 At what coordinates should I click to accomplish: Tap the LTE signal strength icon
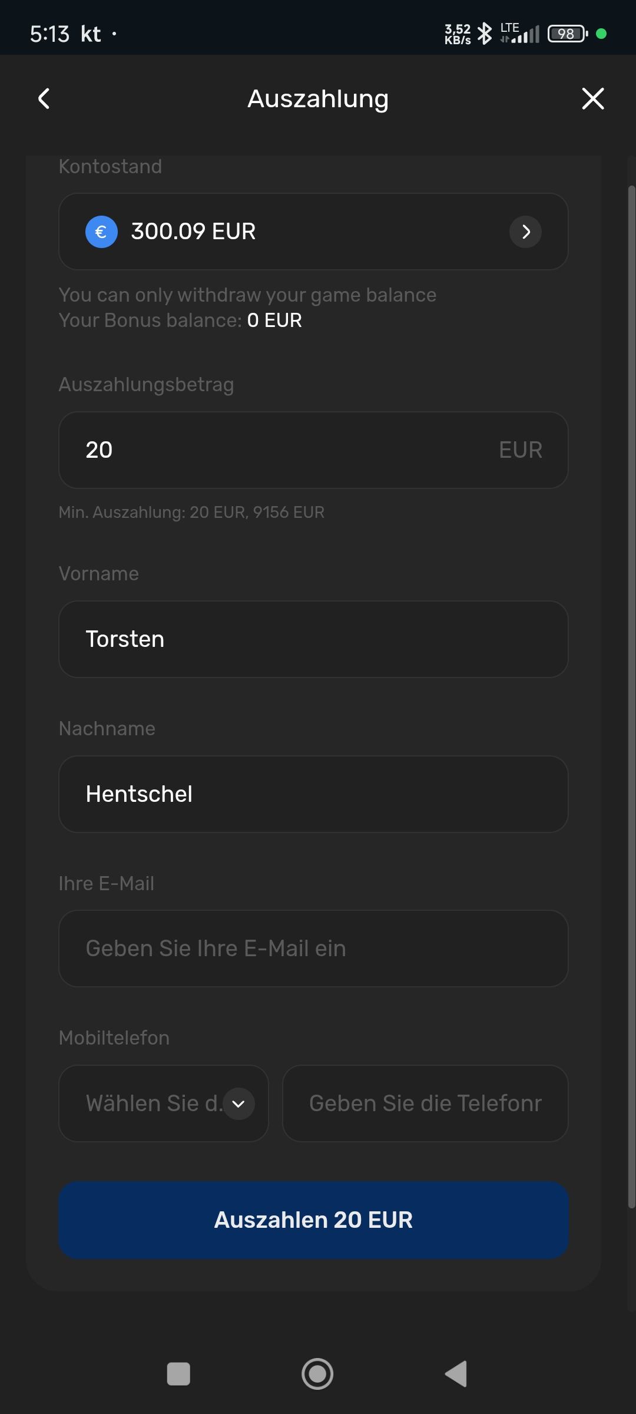521,34
